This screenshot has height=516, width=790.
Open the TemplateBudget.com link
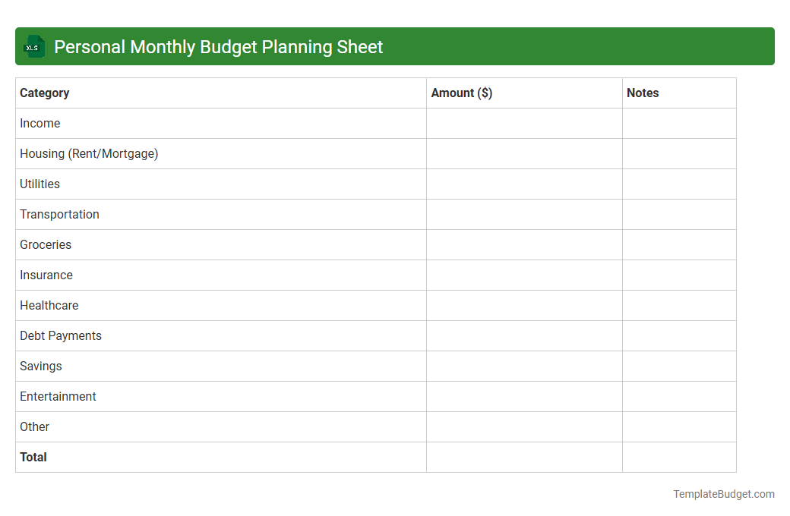[723, 494]
